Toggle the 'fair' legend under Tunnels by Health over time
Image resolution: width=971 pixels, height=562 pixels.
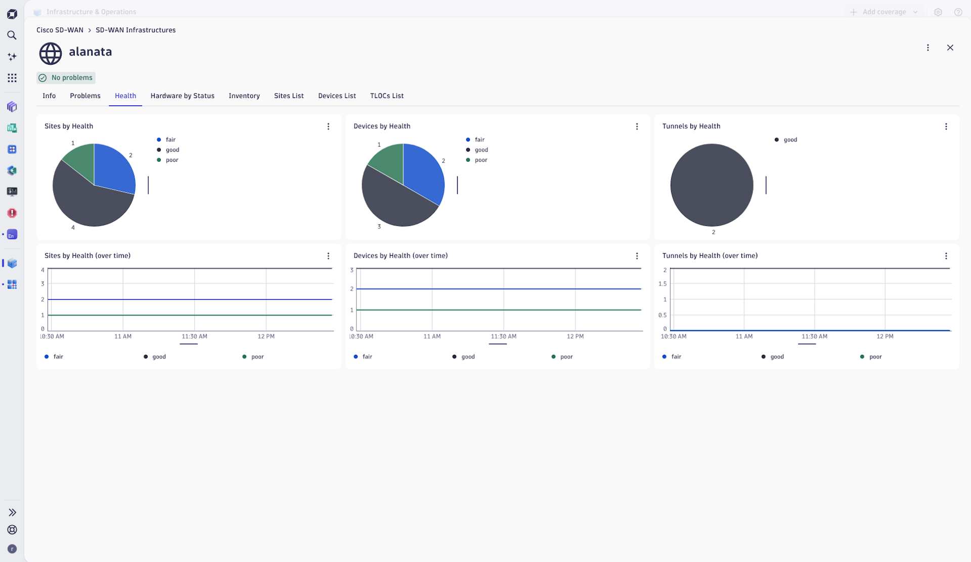coord(676,356)
